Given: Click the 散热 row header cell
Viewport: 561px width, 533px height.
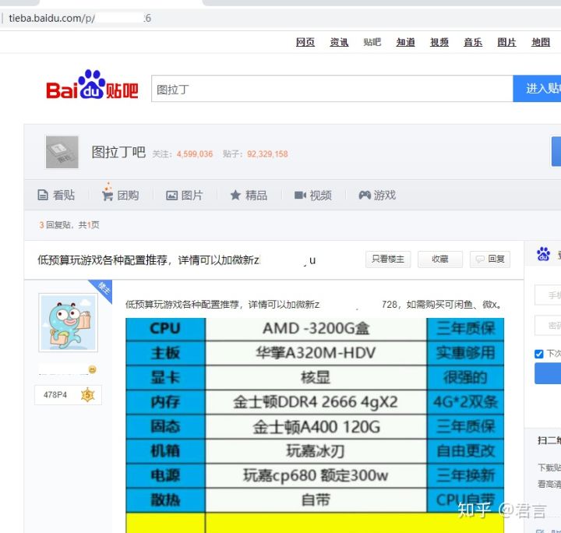Looking at the screenshot, I should coord(166,500).
